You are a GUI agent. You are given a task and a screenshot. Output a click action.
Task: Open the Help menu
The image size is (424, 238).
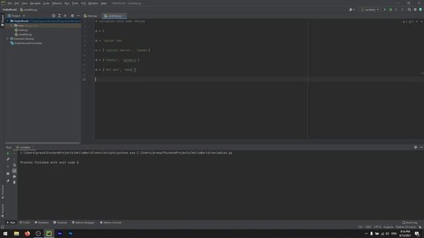[x=103, y=3]
